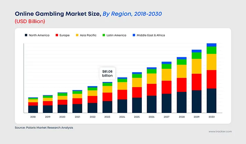Click the 2027 x-axis label
246x144 pixels.
(166, 117)
